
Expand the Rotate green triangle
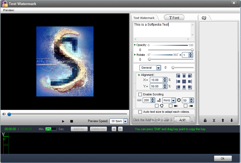pos(135,55)
